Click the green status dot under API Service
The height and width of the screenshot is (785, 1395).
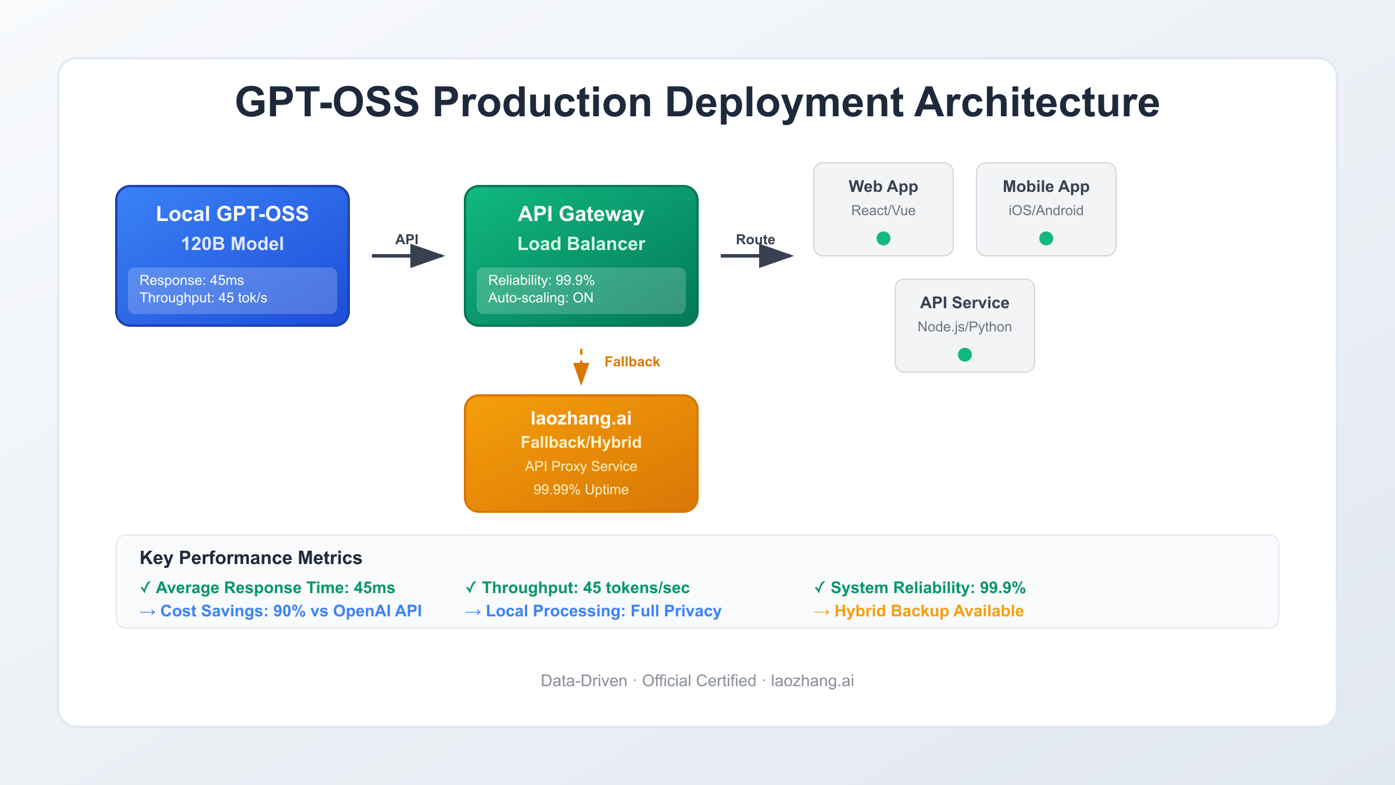(965, 355)
